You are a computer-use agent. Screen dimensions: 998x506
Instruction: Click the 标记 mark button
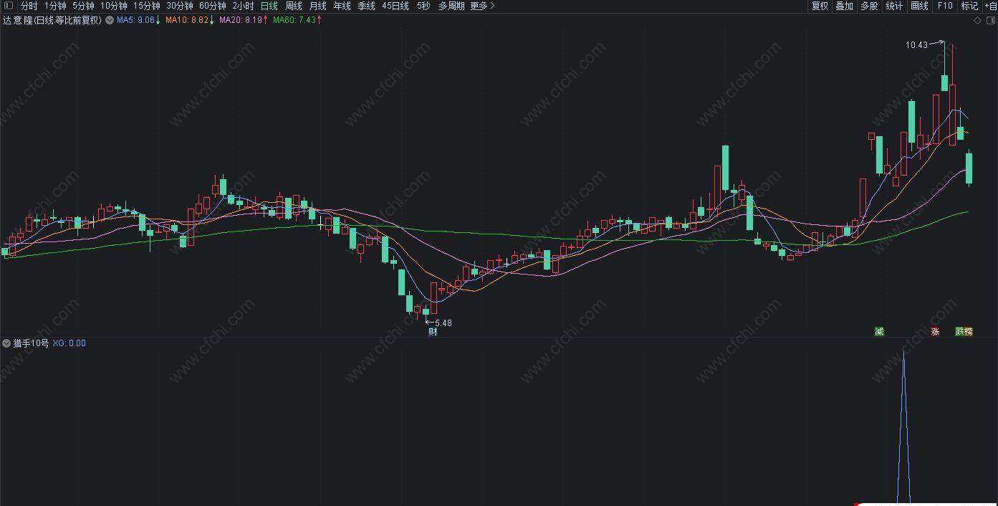coord(969,6)
